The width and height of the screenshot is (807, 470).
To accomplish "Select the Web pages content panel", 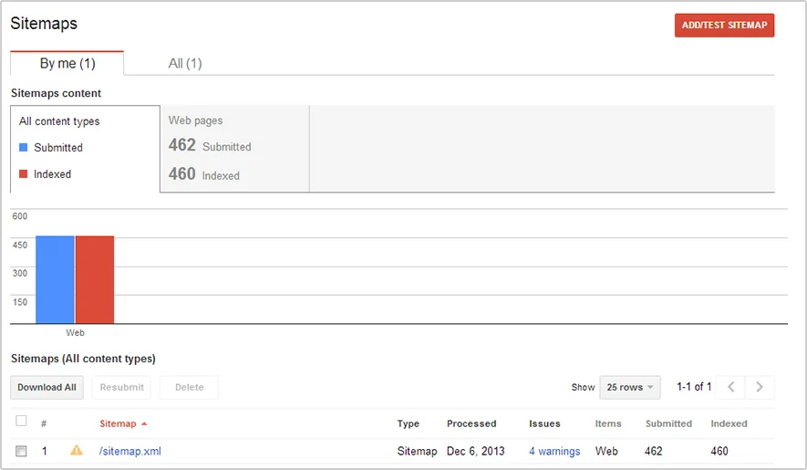I will pyautogui.click(x=234, y=148).
